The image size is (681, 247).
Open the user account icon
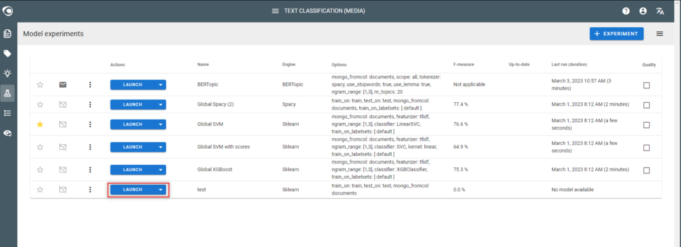tap(643, 11)
